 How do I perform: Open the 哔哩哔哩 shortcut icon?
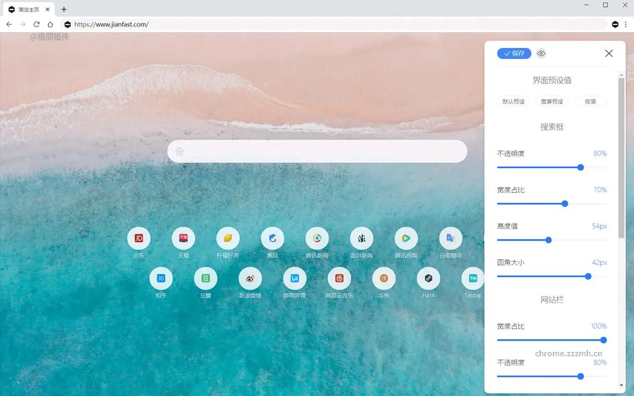[295, 278]
